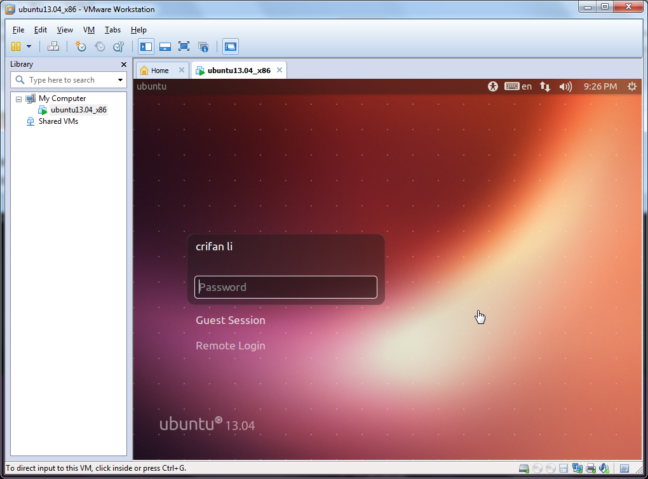Click the VMware Workstation title bar icon
Image resolution: width=648 pixels, height=479 pixels.
[x=10, y=9]
